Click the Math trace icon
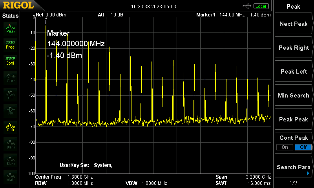 tap(11, 177)
